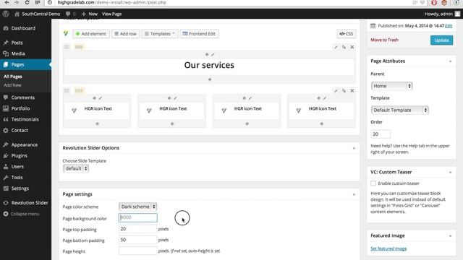Open custom CSS editor button
Screen dimensions: 463x260
pos(346,34)
